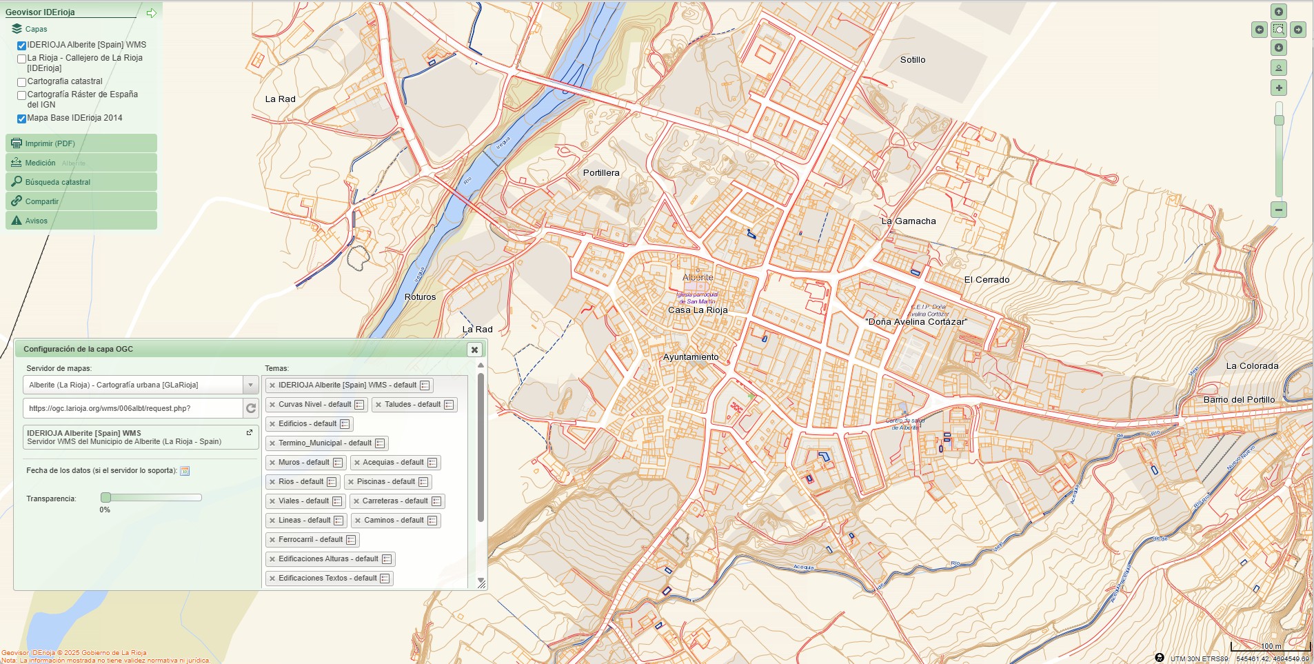Open the calendar icon for Fecha de los datos

183,472
